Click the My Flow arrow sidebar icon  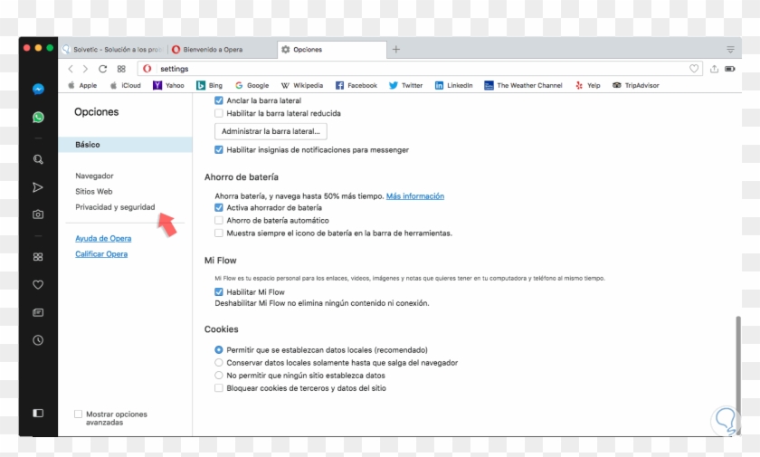38,187
